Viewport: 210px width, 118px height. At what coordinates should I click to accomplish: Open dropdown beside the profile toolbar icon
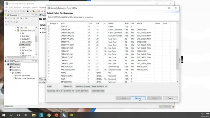click(30, 11)
